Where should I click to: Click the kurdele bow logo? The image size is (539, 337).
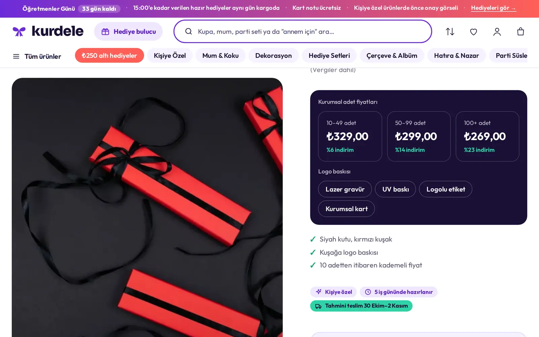pos(19,32)
